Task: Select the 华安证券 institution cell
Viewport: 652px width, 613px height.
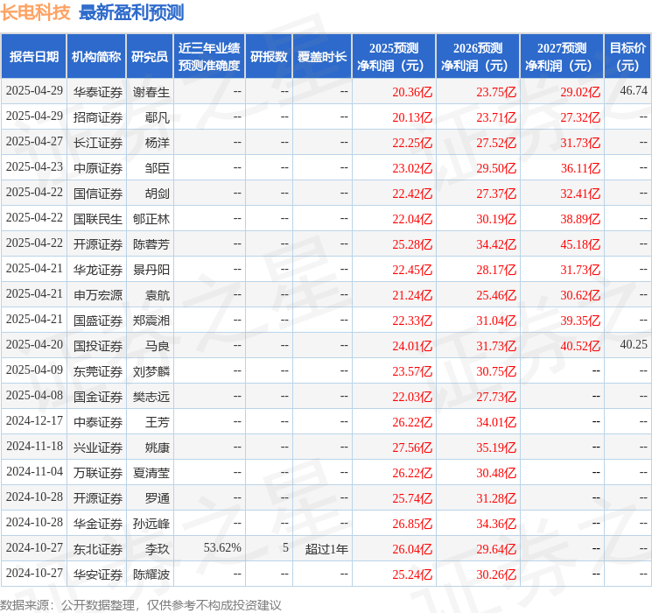Action: click(98, 574)
